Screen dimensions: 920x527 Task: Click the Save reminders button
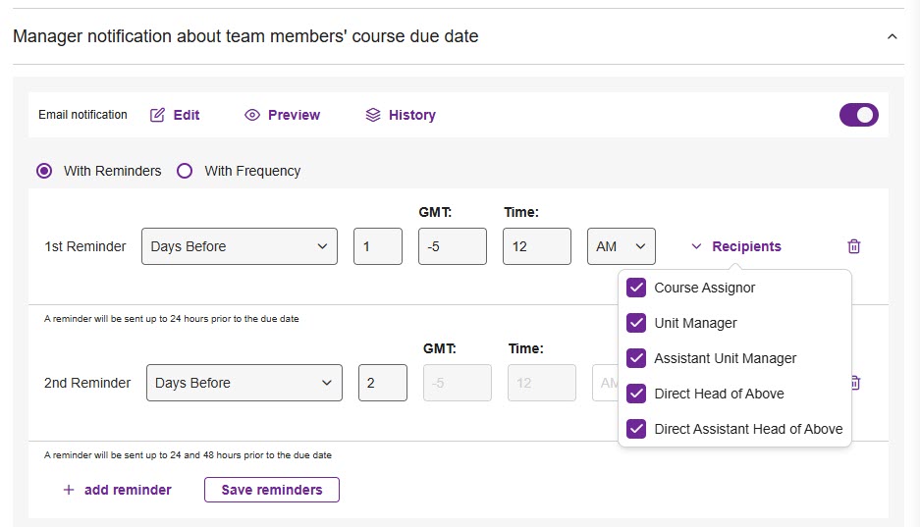coord(271,490)
